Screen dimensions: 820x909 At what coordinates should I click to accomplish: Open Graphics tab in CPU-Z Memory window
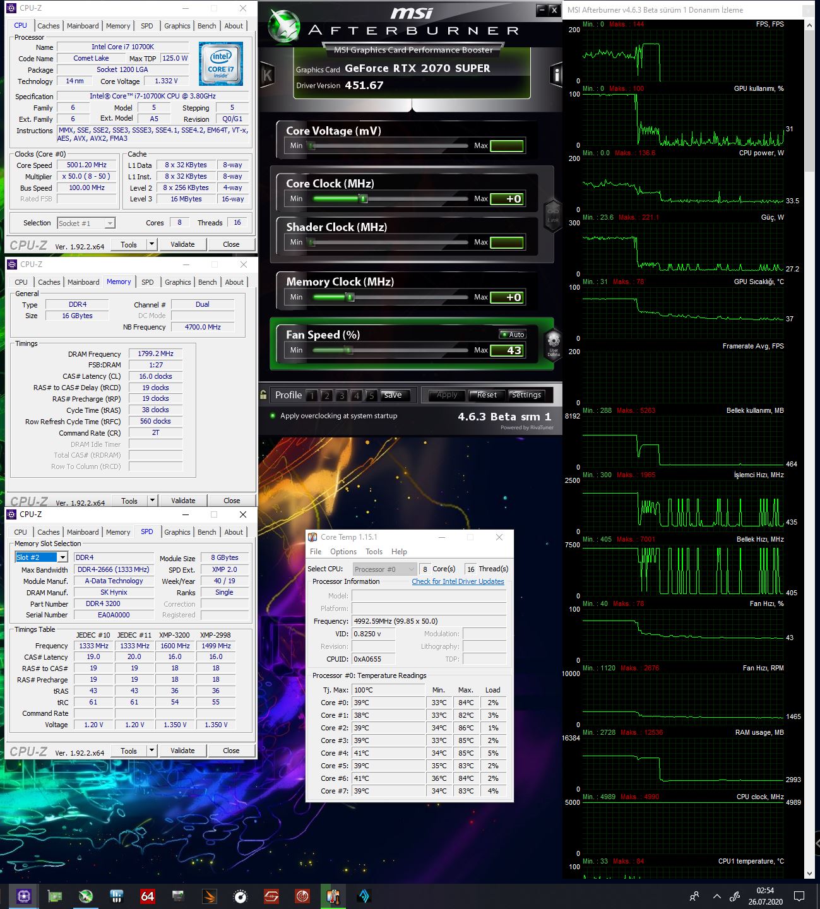point(177,282)
